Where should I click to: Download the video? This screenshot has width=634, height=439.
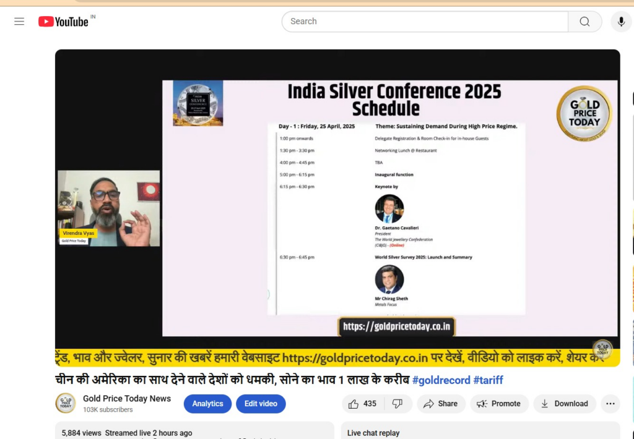pos(565,404)
